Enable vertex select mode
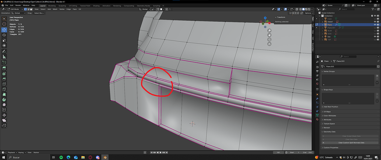381x160 pixels. click(25, 9)
